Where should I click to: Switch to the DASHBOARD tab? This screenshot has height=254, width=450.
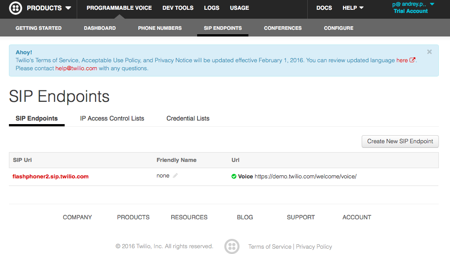(x=99, y=28)
